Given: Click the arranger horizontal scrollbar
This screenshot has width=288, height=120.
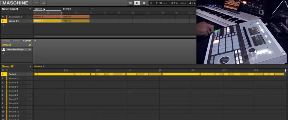Looking at the screenshot, I should point(115,36).
